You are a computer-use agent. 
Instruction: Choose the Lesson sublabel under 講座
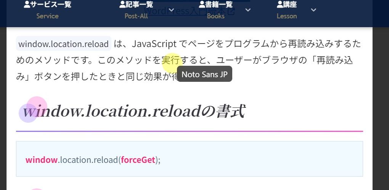[x=286, y=16]
